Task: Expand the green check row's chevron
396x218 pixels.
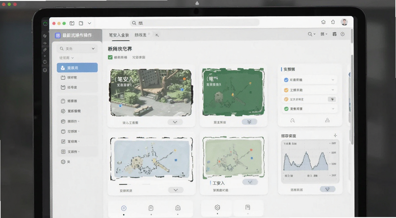Action: (333, 109)
